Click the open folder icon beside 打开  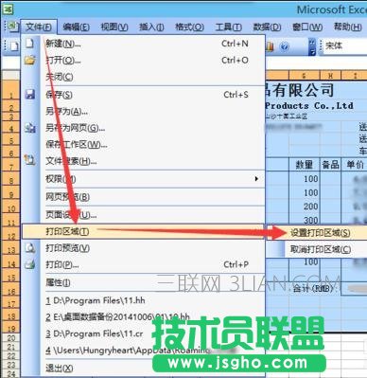click(30, 60)
